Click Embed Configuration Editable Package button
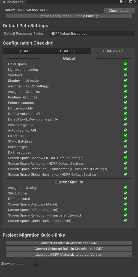138x277 pixels. tap(69, 16)
